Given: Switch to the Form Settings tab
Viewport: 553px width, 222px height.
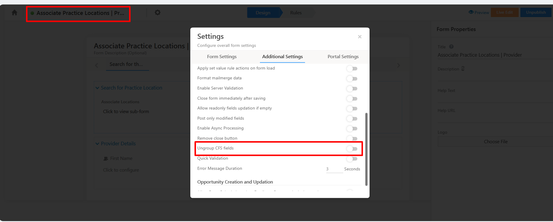Looking at the screenshot, I should (222, 57).
